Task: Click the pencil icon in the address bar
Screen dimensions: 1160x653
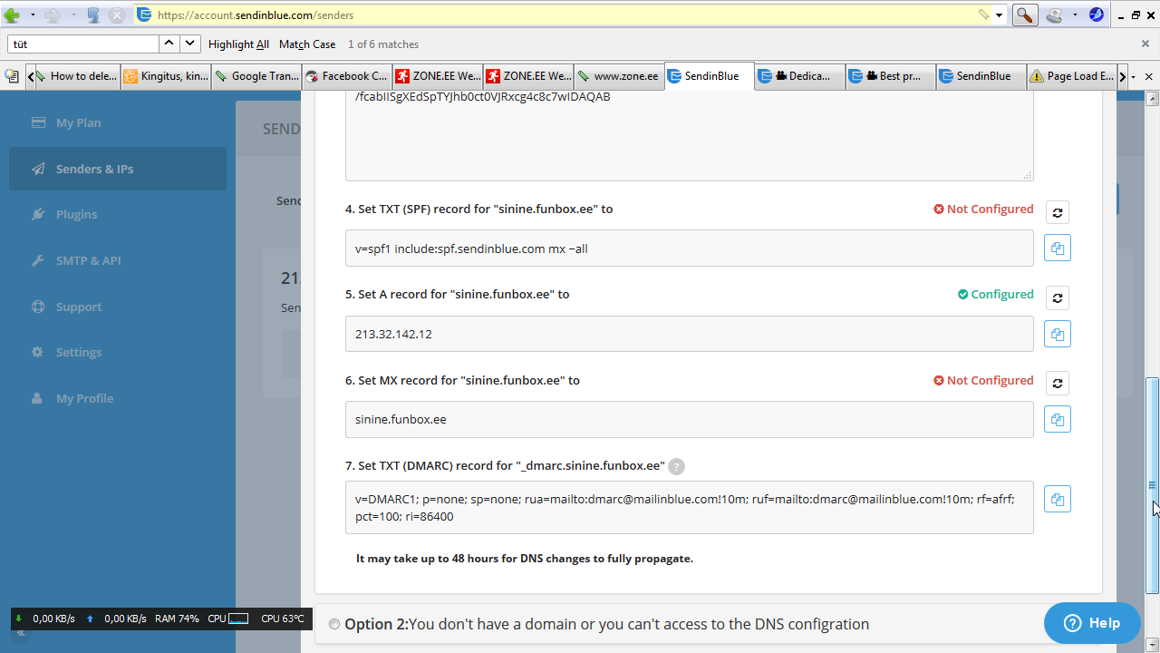Action: [984, 15]
